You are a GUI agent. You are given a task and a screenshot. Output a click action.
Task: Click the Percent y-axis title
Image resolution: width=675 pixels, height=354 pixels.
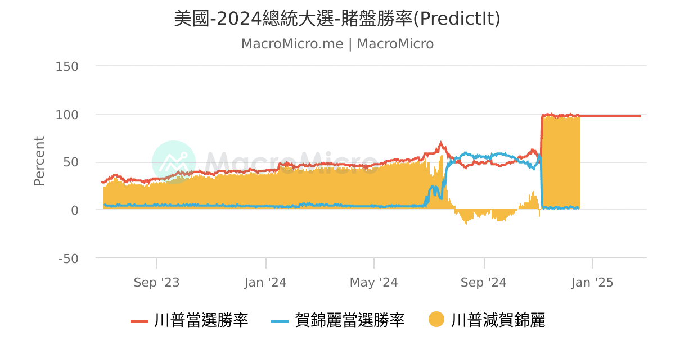[39, 161]
